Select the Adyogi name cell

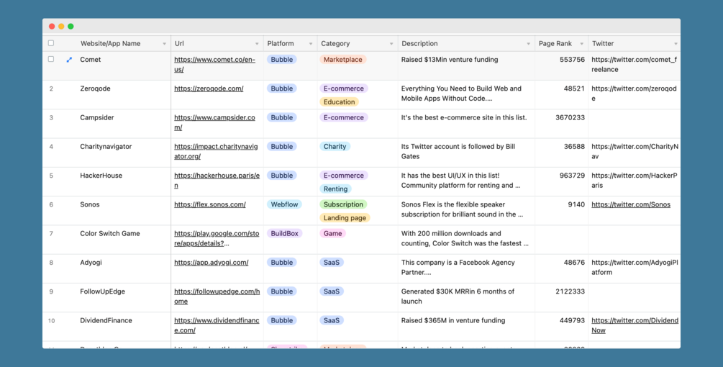point(91,263)
